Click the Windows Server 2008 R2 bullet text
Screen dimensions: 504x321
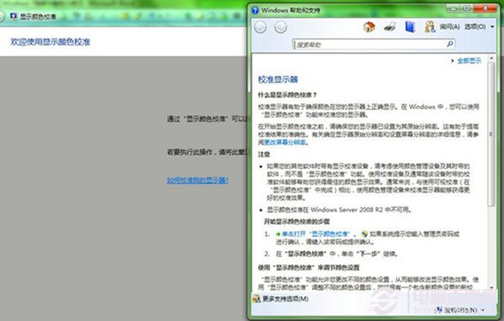pyautogui.click(x=340, y=210)
